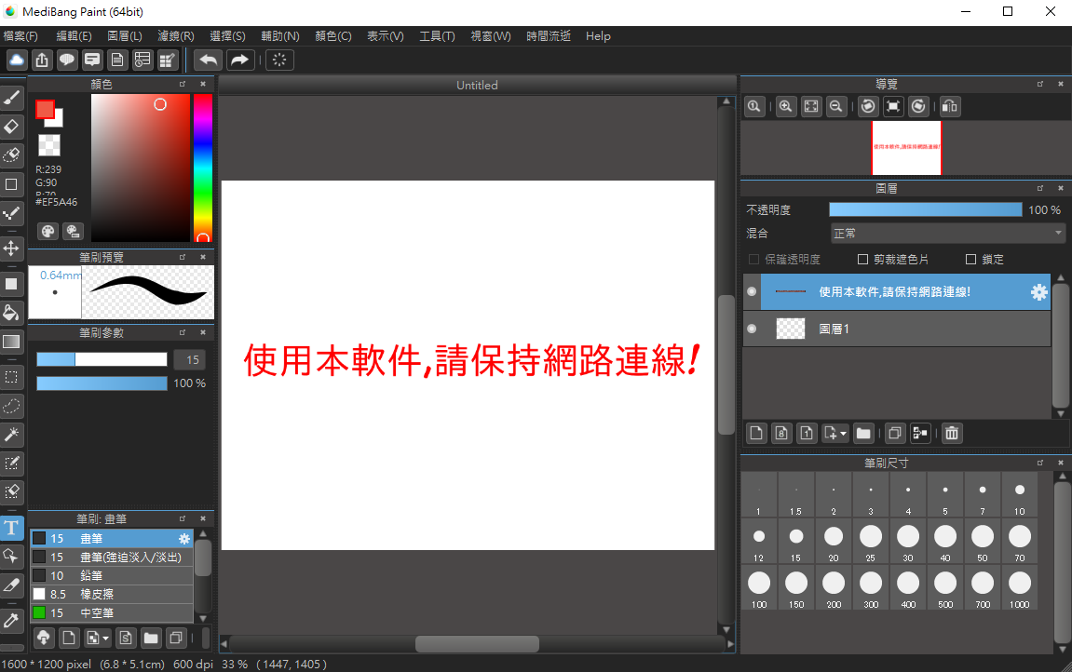
Task: Toggle the 鎖定 checkbox
Action: 970,260
